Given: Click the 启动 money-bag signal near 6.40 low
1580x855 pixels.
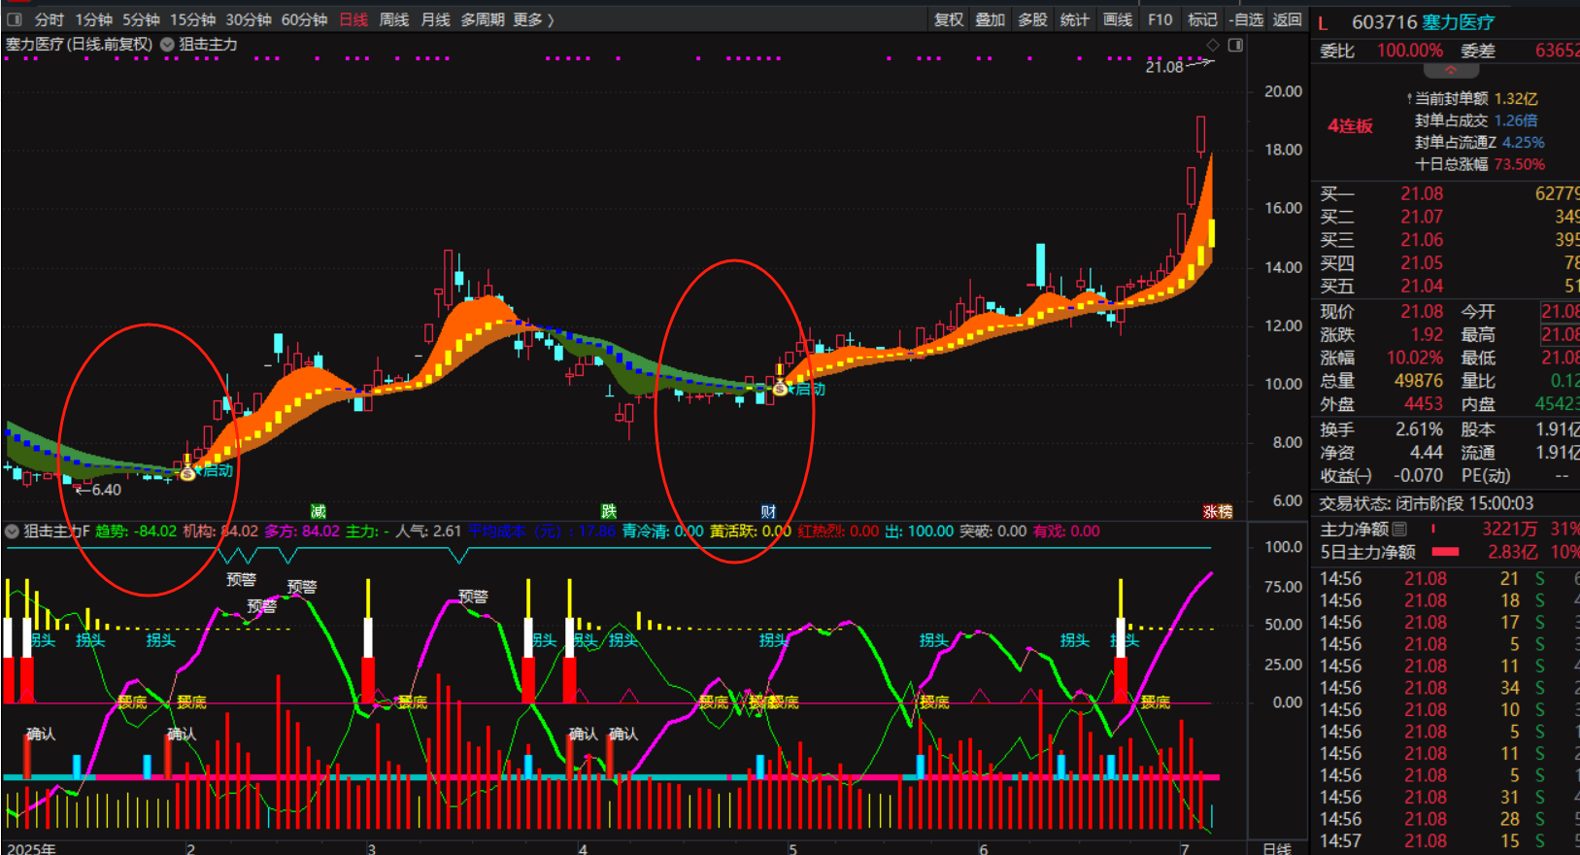Looking at the screenshot, I should (x=188, y=471).
